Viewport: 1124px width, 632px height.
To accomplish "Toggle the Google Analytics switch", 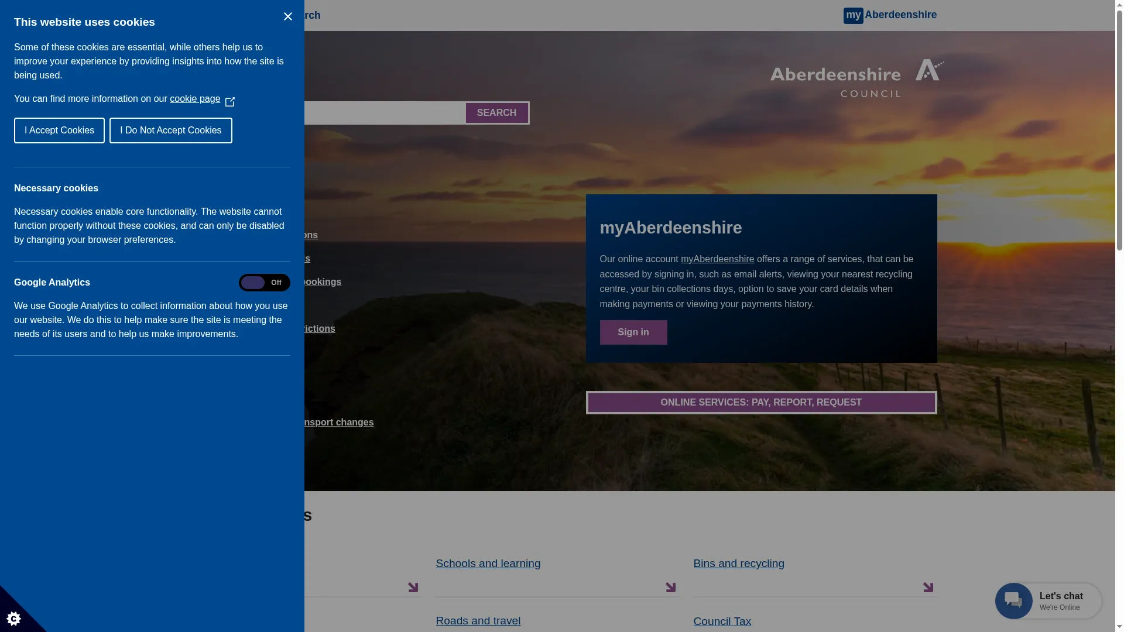I will click(x=264, y=283).
